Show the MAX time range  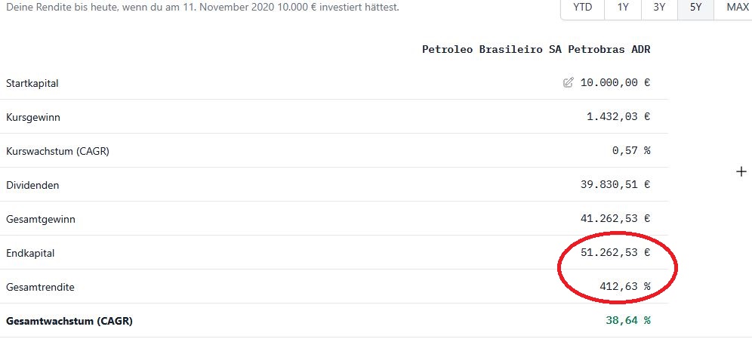click(737, 8)
